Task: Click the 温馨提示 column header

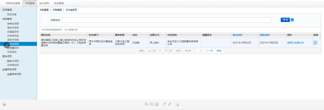Action: point(216,35)
